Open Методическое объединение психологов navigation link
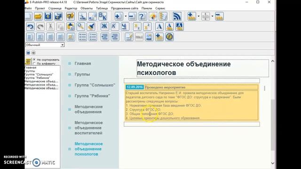Viewport: 301px width, 169px height. pyautogui.click(x=88, y=149)
